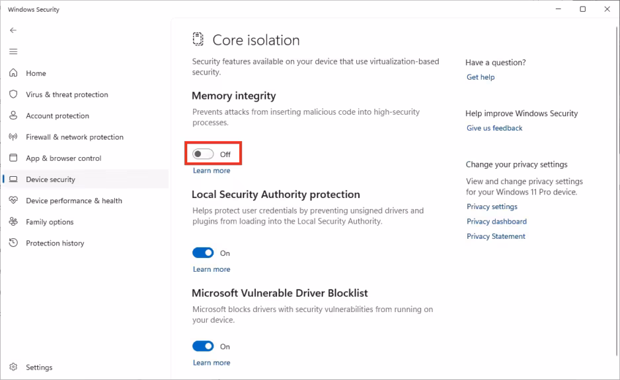The image size is (620, 380).
Task: Go to Windows Security Home
Action: pos(36,73)
